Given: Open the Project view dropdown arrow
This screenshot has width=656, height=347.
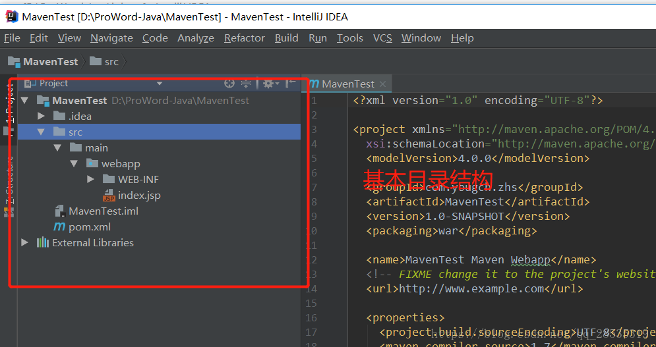Looking at the screenshot, I should pos(160,84).
